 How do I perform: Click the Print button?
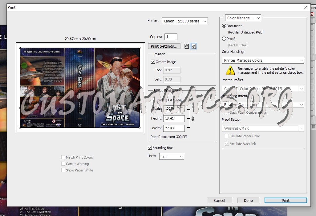(x=286, y=200)
